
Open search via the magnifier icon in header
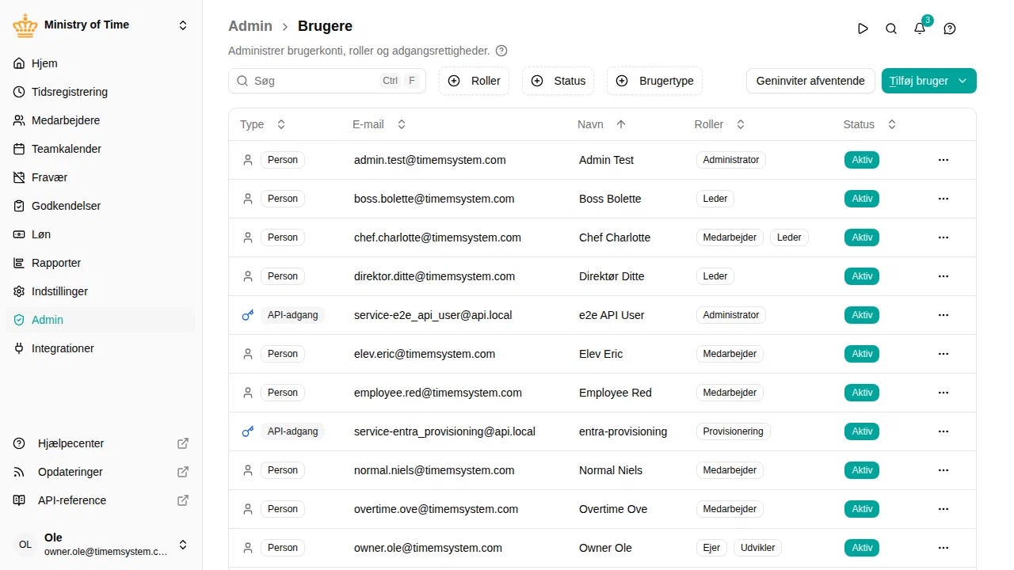(x=891, y=28)
